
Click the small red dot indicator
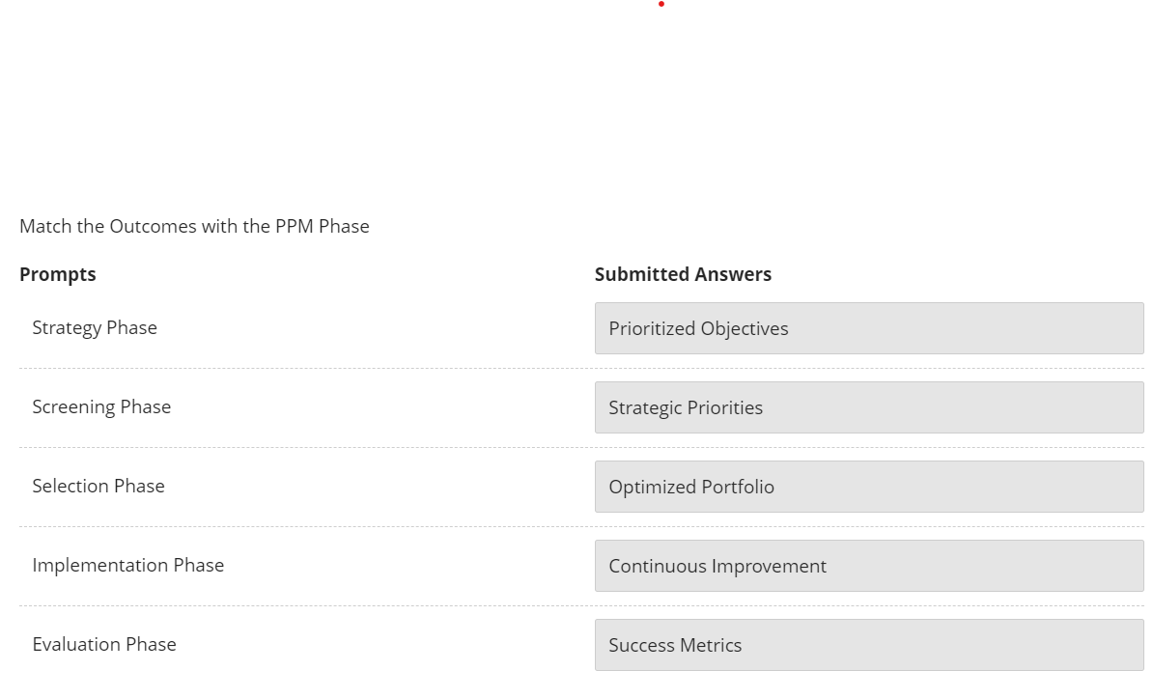pyautogui.click(x=661, y=5)
